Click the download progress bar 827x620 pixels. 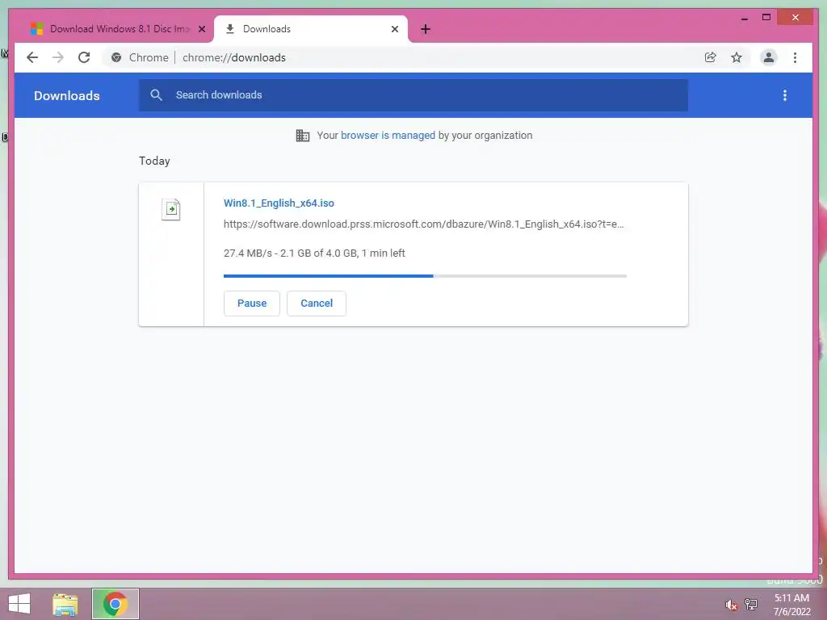(425, 276)
